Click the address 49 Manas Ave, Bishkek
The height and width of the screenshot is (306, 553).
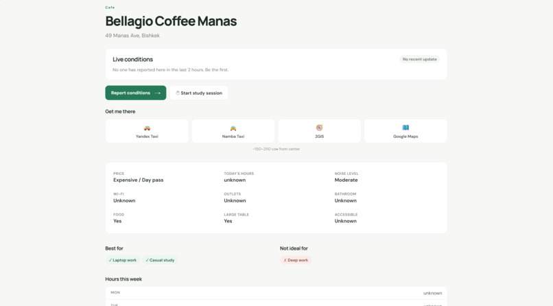pos(132,36)
